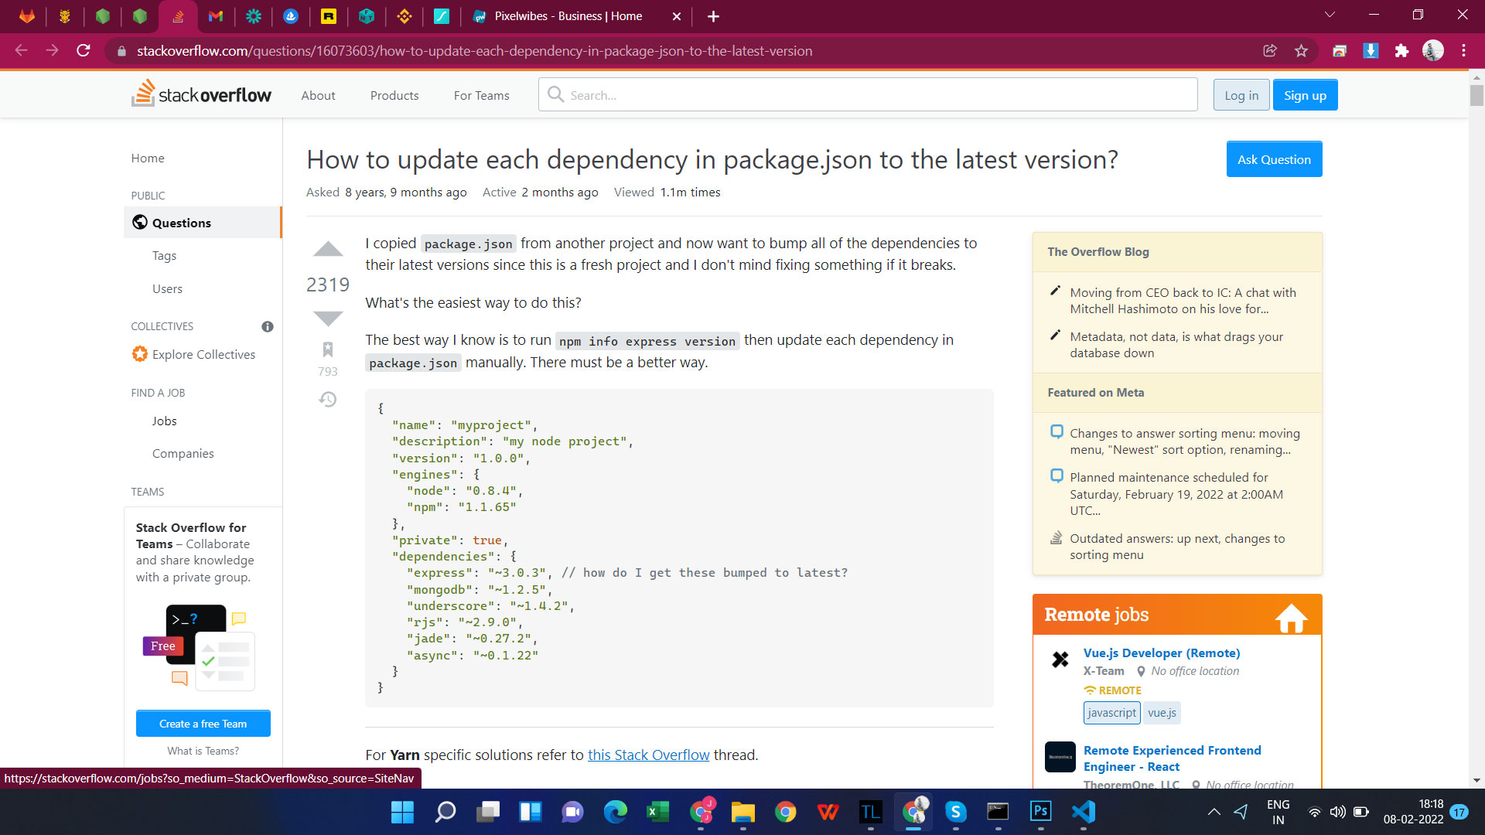The height and width of the screenshot is (835, 1485).
Task: Click the page vertical scrollbar thumb
Action: [x=1476, y=95]
